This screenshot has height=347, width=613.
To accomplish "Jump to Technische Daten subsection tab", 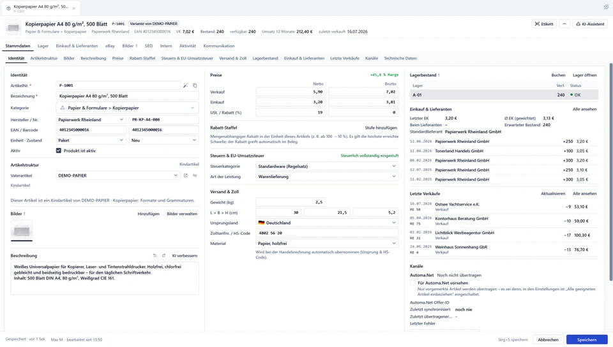I will [400, 59].
